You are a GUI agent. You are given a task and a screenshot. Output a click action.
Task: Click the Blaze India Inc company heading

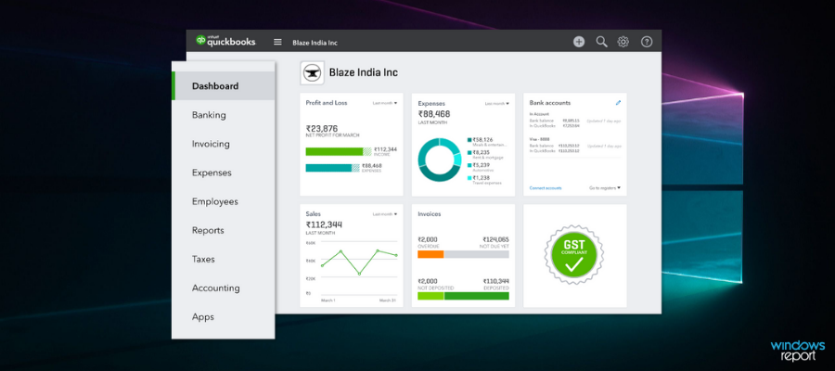click(x=363, y=73)
